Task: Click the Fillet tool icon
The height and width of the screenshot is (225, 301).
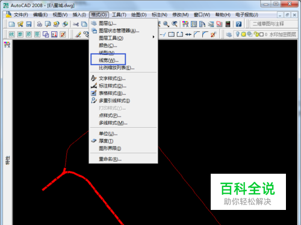Action: [x=205, y=34]
